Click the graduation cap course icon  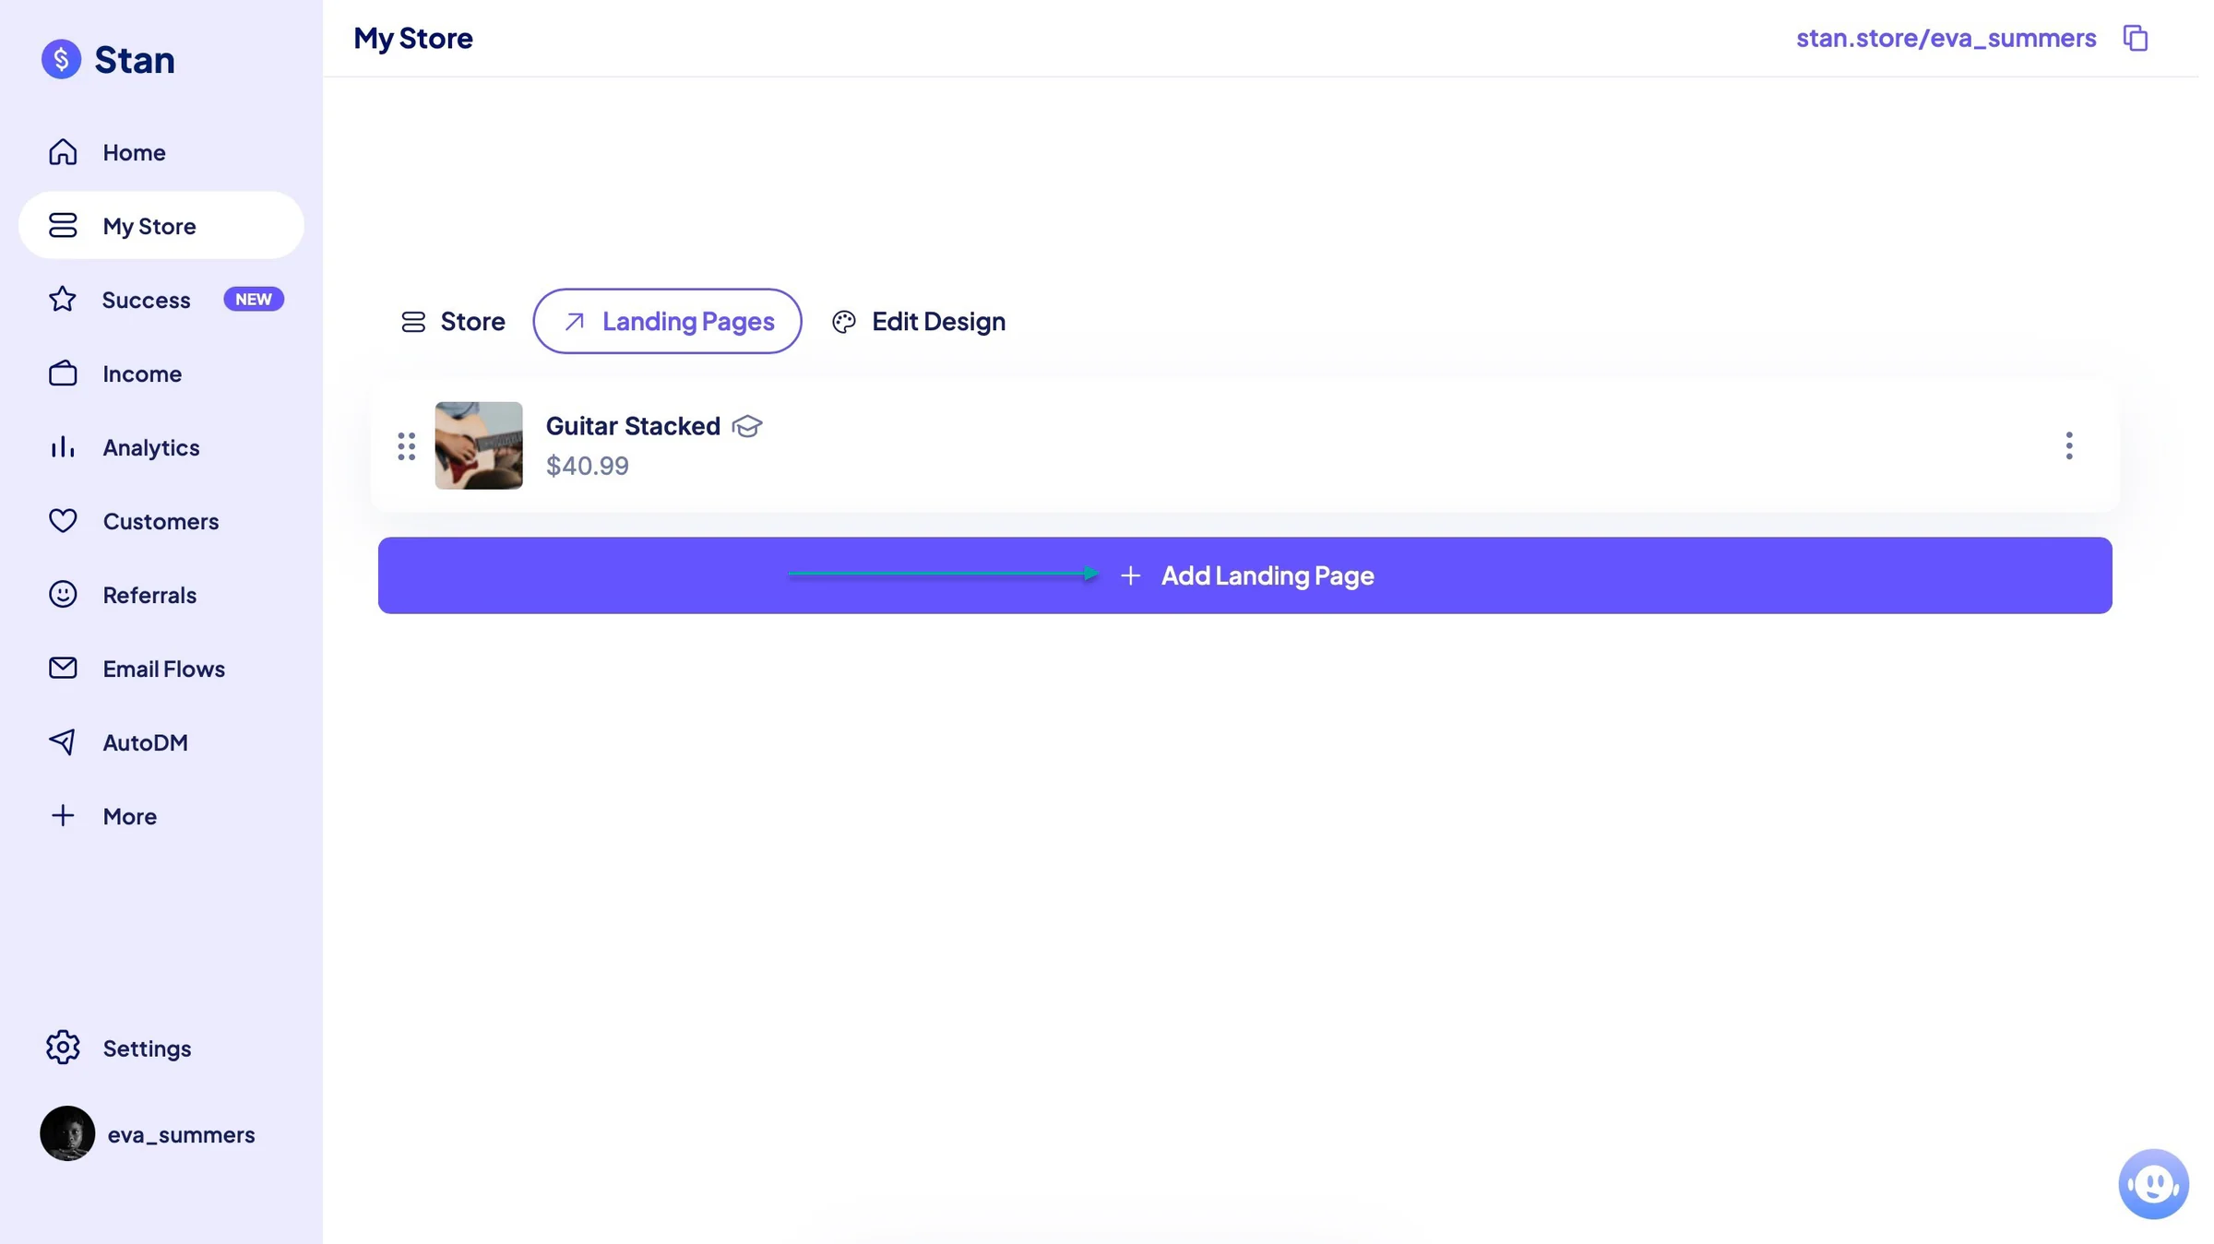click(747, 426)
